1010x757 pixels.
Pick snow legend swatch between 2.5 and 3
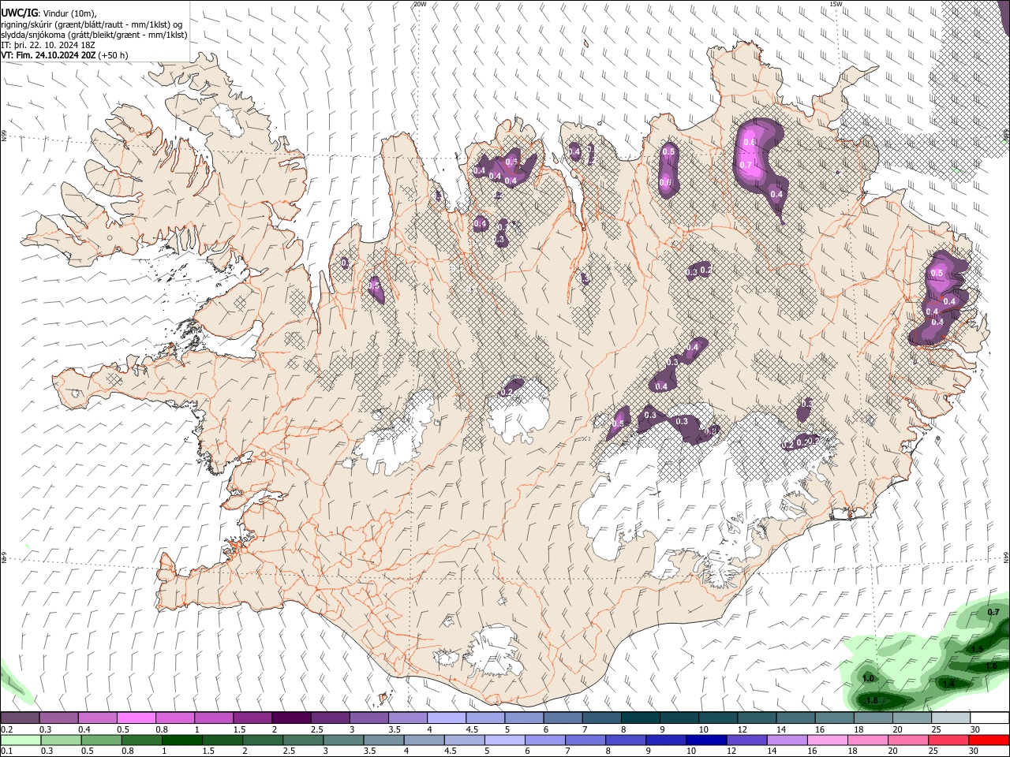click(x=330, y=718)
